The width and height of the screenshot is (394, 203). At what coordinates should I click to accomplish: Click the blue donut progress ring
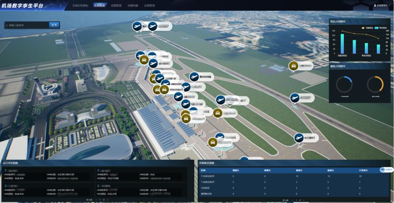pos(344,84)
